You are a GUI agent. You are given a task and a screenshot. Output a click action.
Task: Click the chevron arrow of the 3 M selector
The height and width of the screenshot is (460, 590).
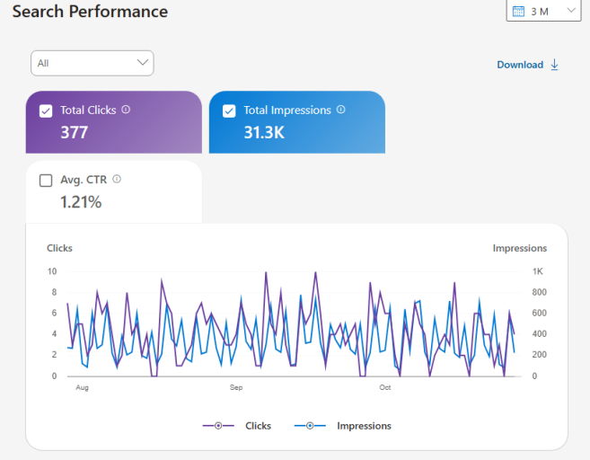(571, 10)
